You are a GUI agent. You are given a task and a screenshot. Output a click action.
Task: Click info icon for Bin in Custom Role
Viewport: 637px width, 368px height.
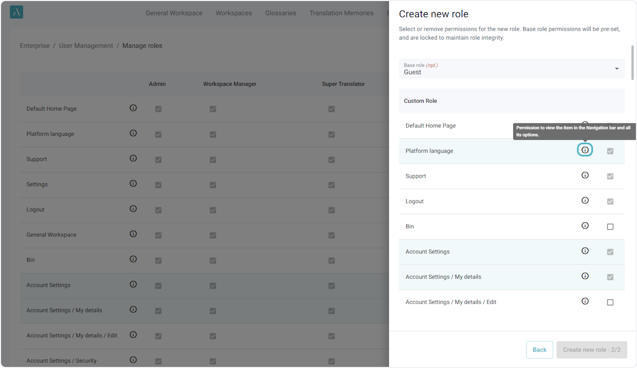[x=585, y=225]
